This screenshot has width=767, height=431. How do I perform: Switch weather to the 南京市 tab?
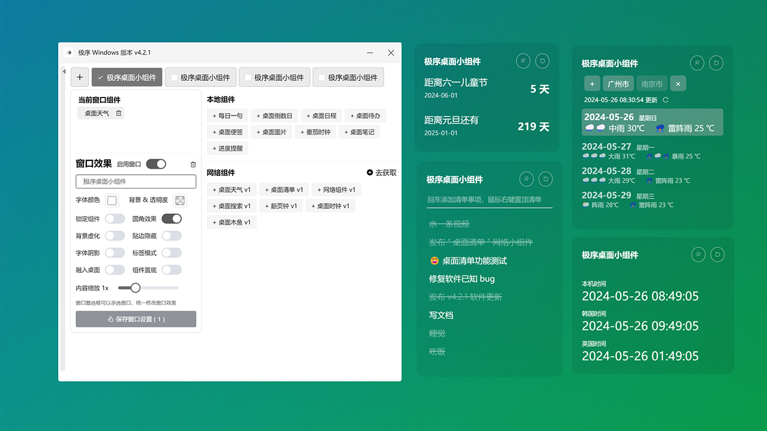tap(651, 84)
